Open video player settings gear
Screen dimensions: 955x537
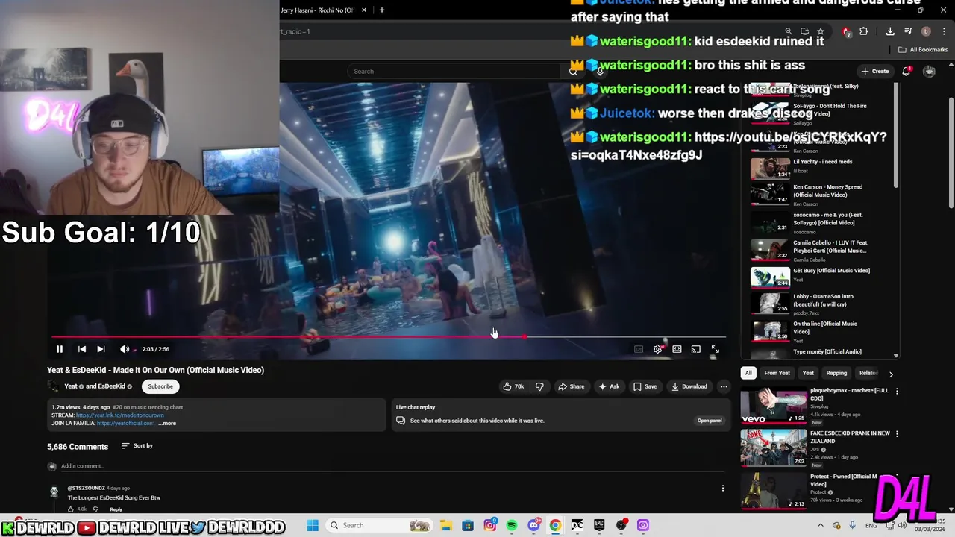[x=657, y=349]
